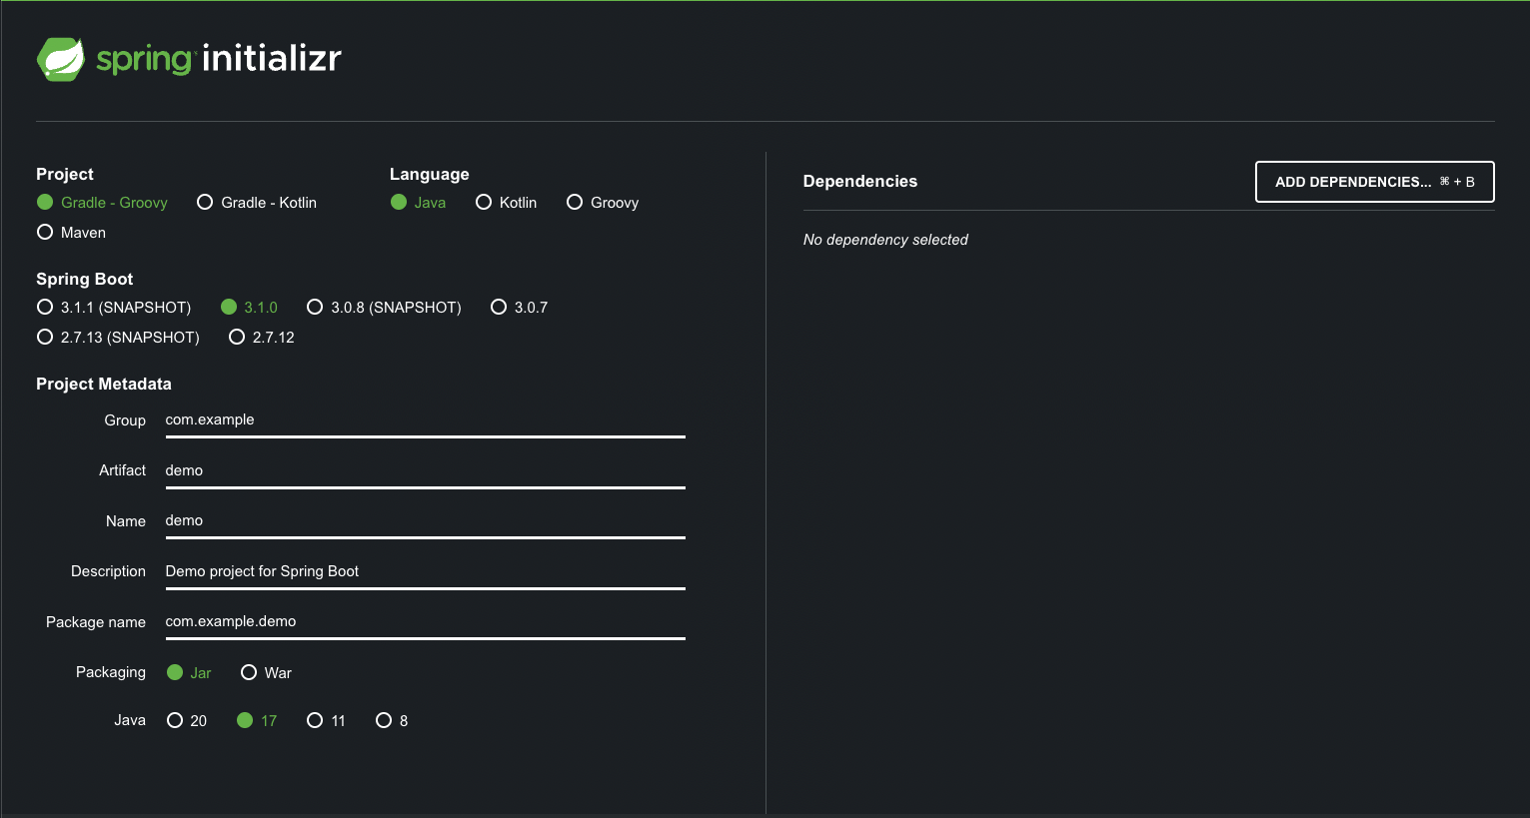Click the Group field label

click(x=125, y=420)
